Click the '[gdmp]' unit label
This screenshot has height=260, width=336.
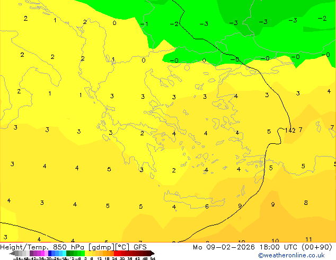[101, 247]
